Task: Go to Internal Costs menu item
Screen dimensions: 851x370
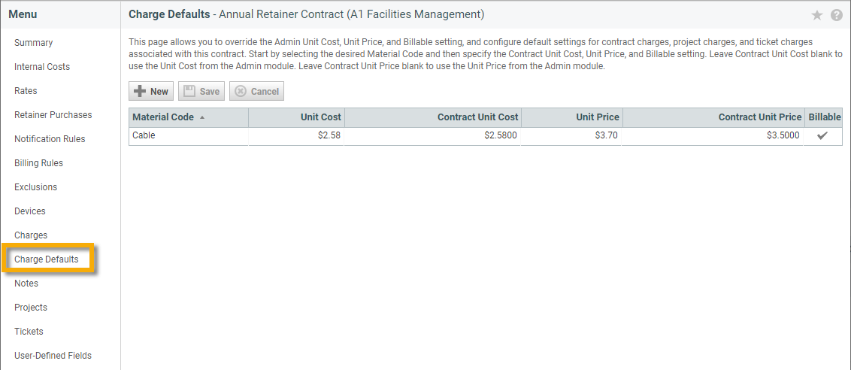Action: 42,67
